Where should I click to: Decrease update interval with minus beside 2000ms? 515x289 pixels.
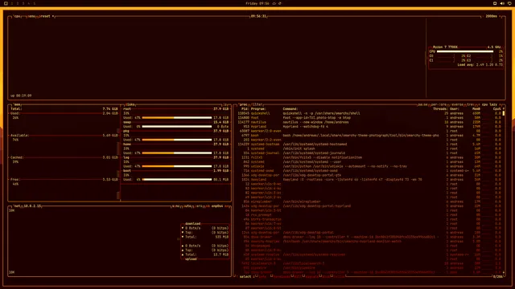tap(483, 16)
